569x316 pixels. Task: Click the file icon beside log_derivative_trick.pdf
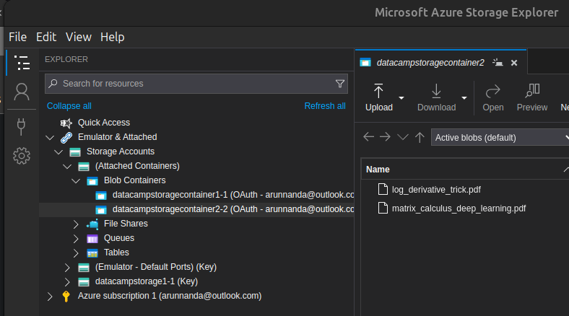pos(383,189)
